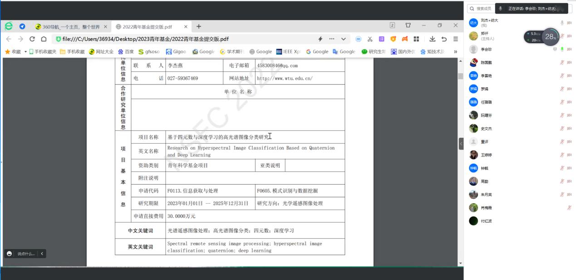This screenshot has height=280, width=576.
Task: Click the emoji smiley icon in chat box
Action: click(x=9, y=254)
